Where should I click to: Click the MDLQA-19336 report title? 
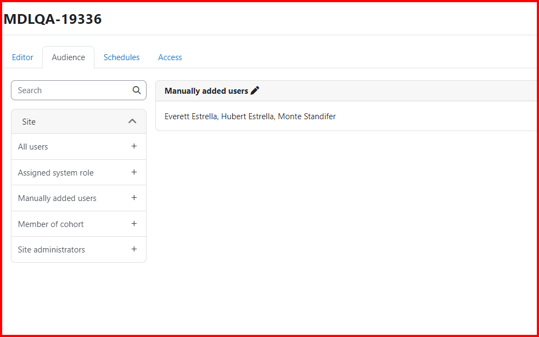point(53,19)
